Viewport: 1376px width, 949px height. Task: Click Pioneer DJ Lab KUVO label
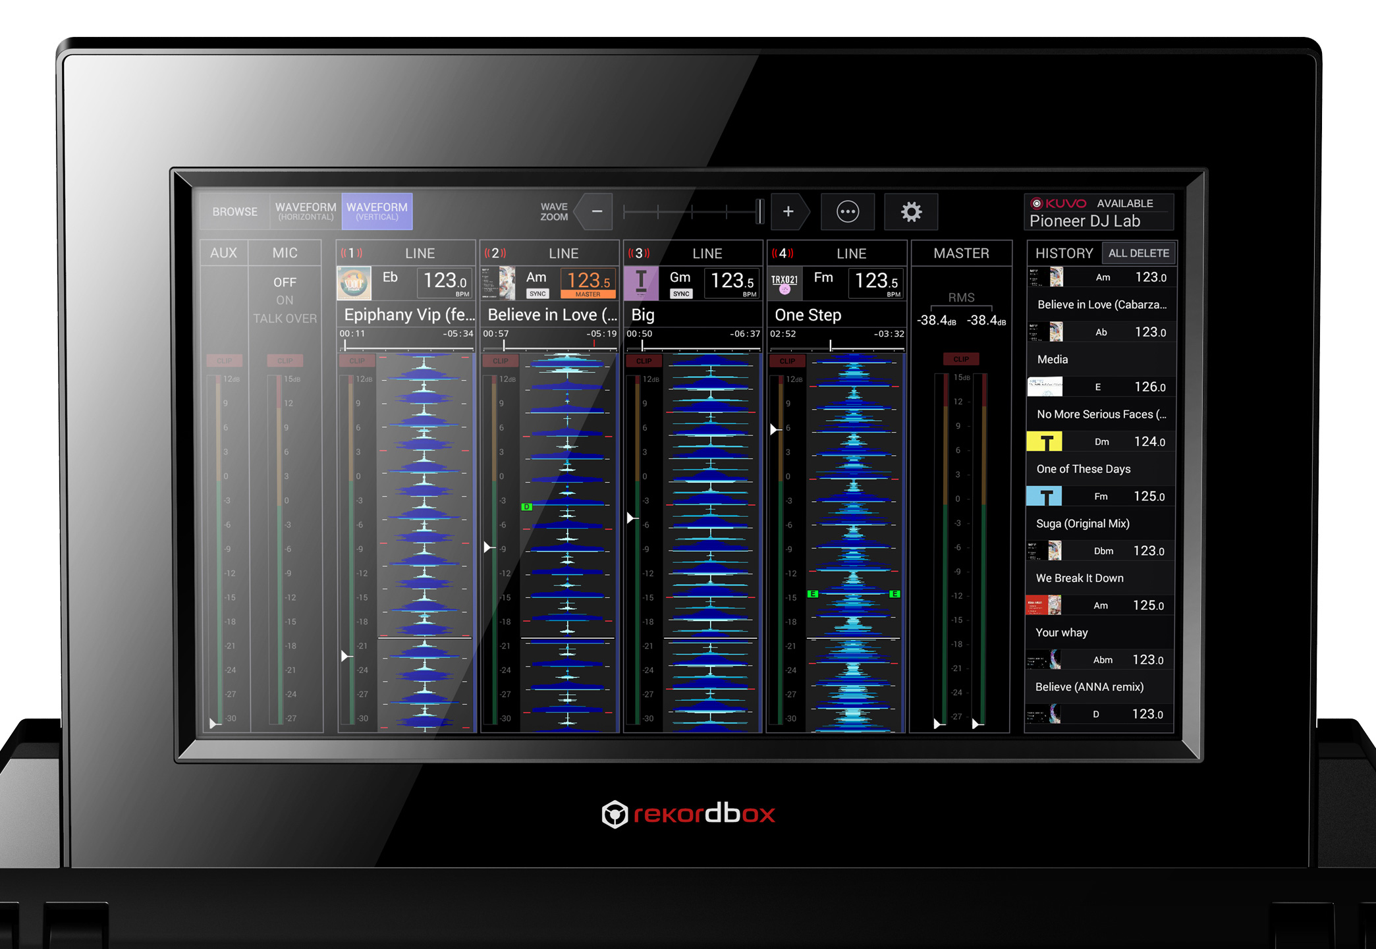pos(1085,221)
